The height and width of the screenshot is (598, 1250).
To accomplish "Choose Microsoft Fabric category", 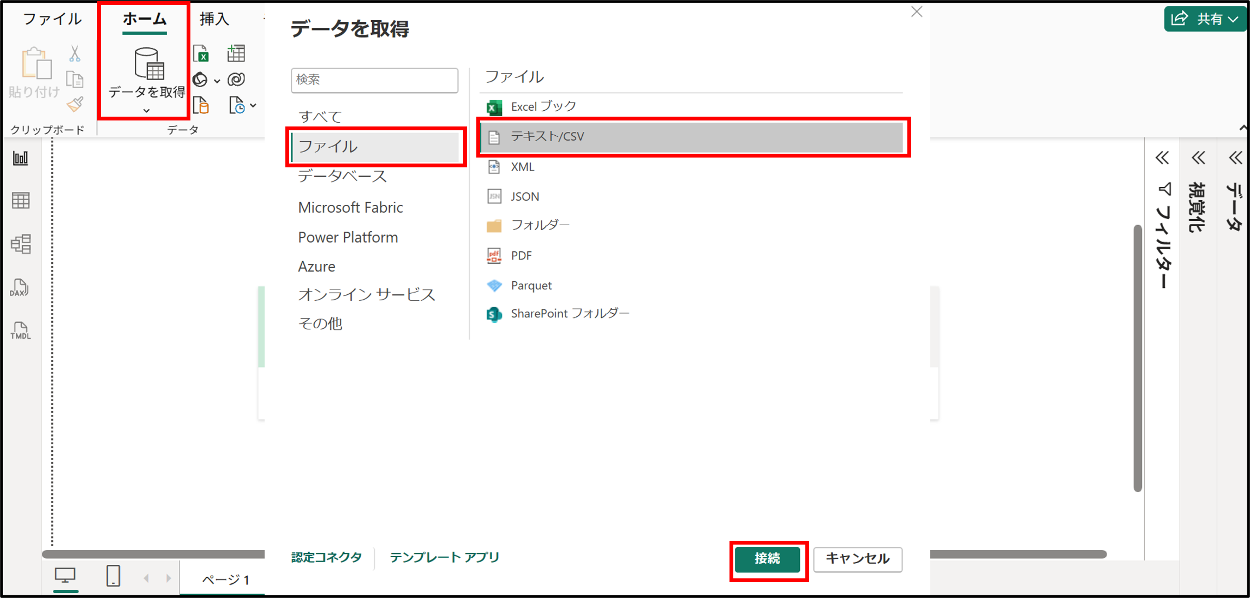I will pyautogui.click(x=350, y=207).
